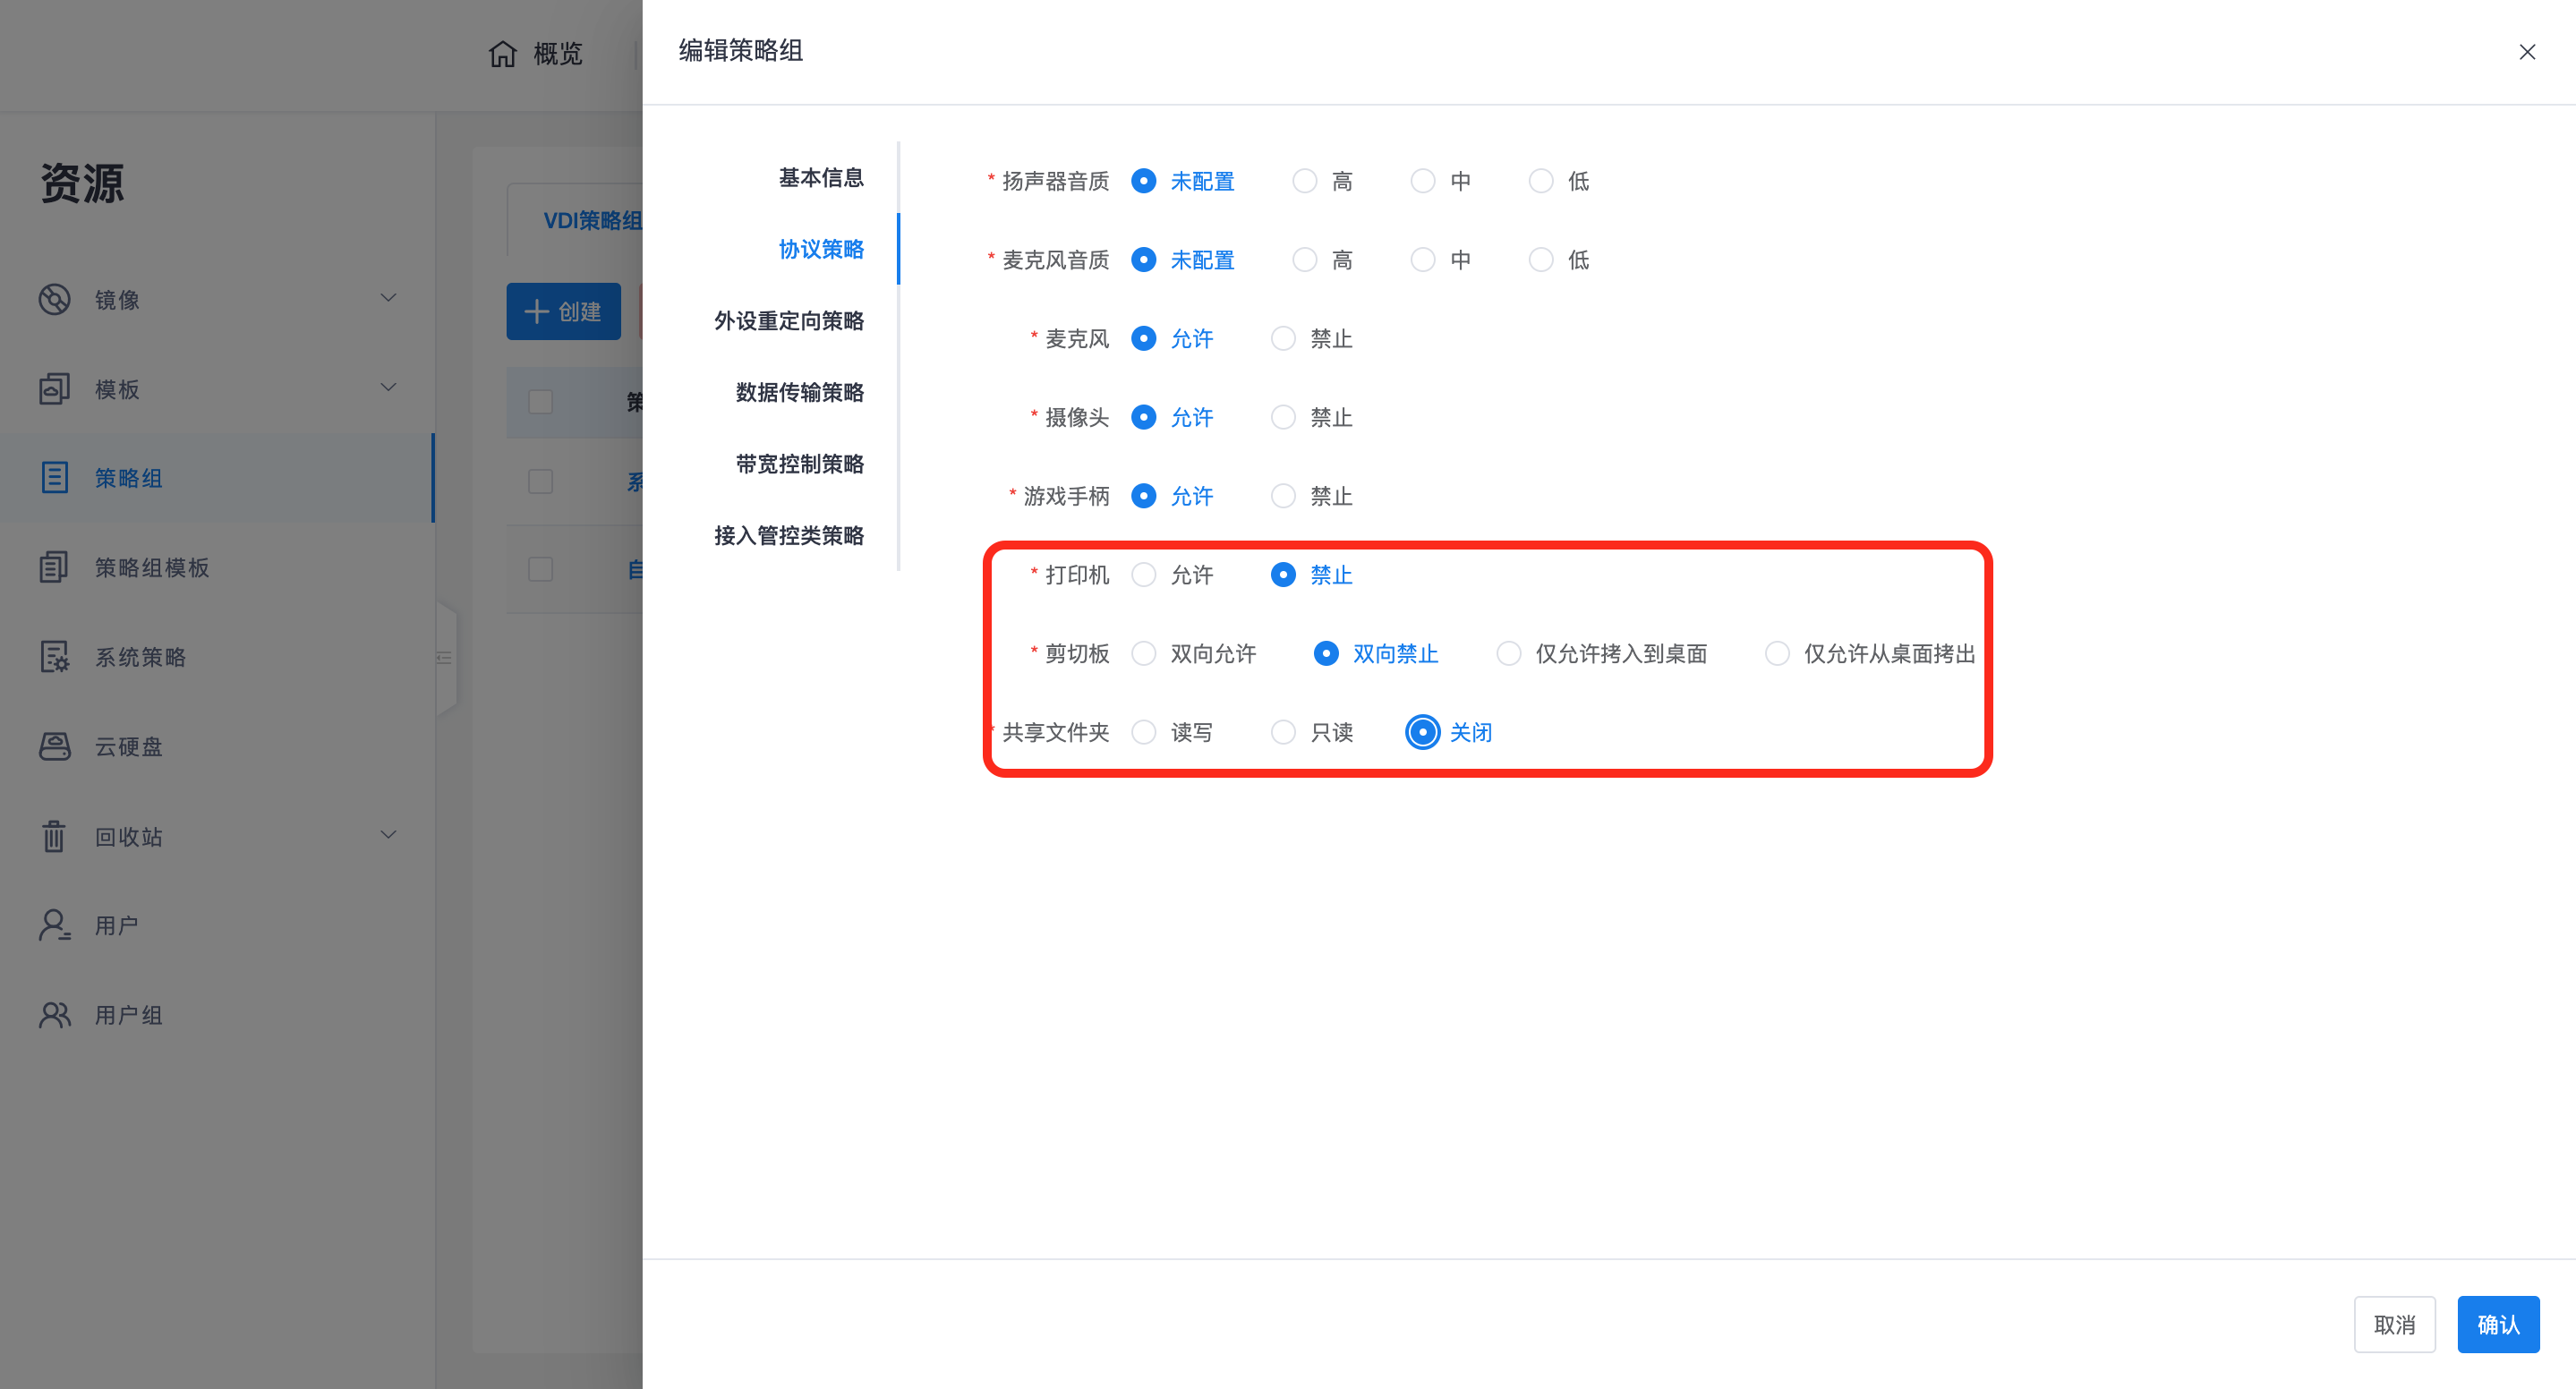Screen dimensions: 2576x1389
Task: Click the 创建 button
Action: [x=563, y=312]
